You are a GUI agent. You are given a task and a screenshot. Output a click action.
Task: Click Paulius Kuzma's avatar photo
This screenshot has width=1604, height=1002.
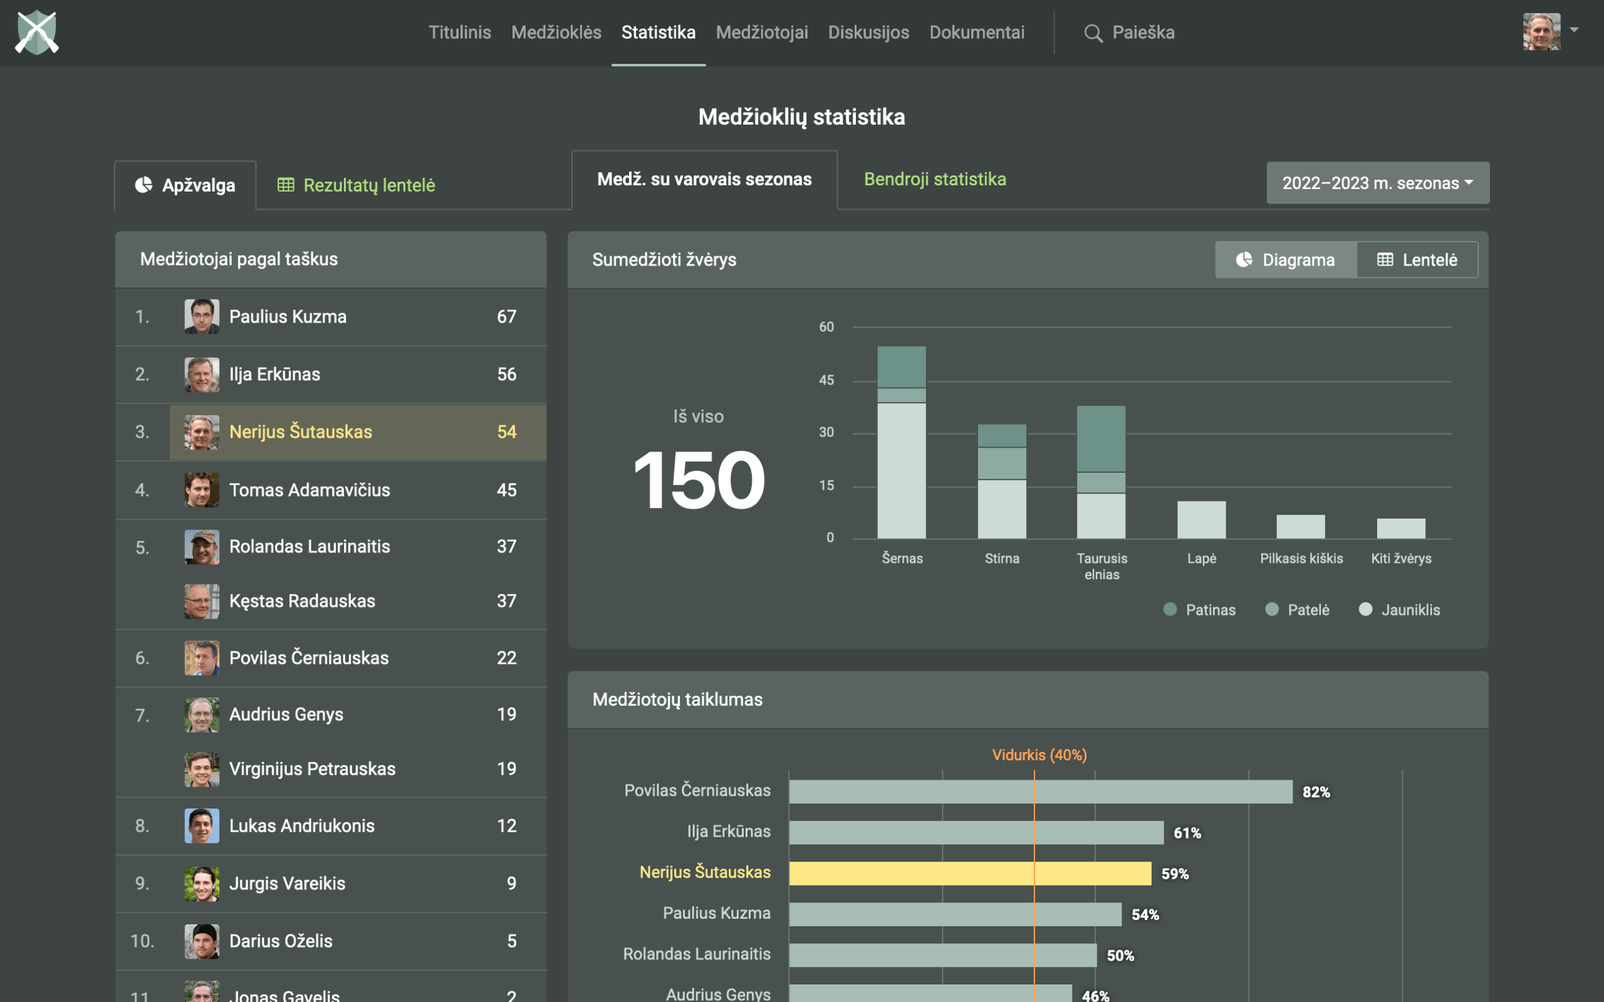[x=202, y=317]
